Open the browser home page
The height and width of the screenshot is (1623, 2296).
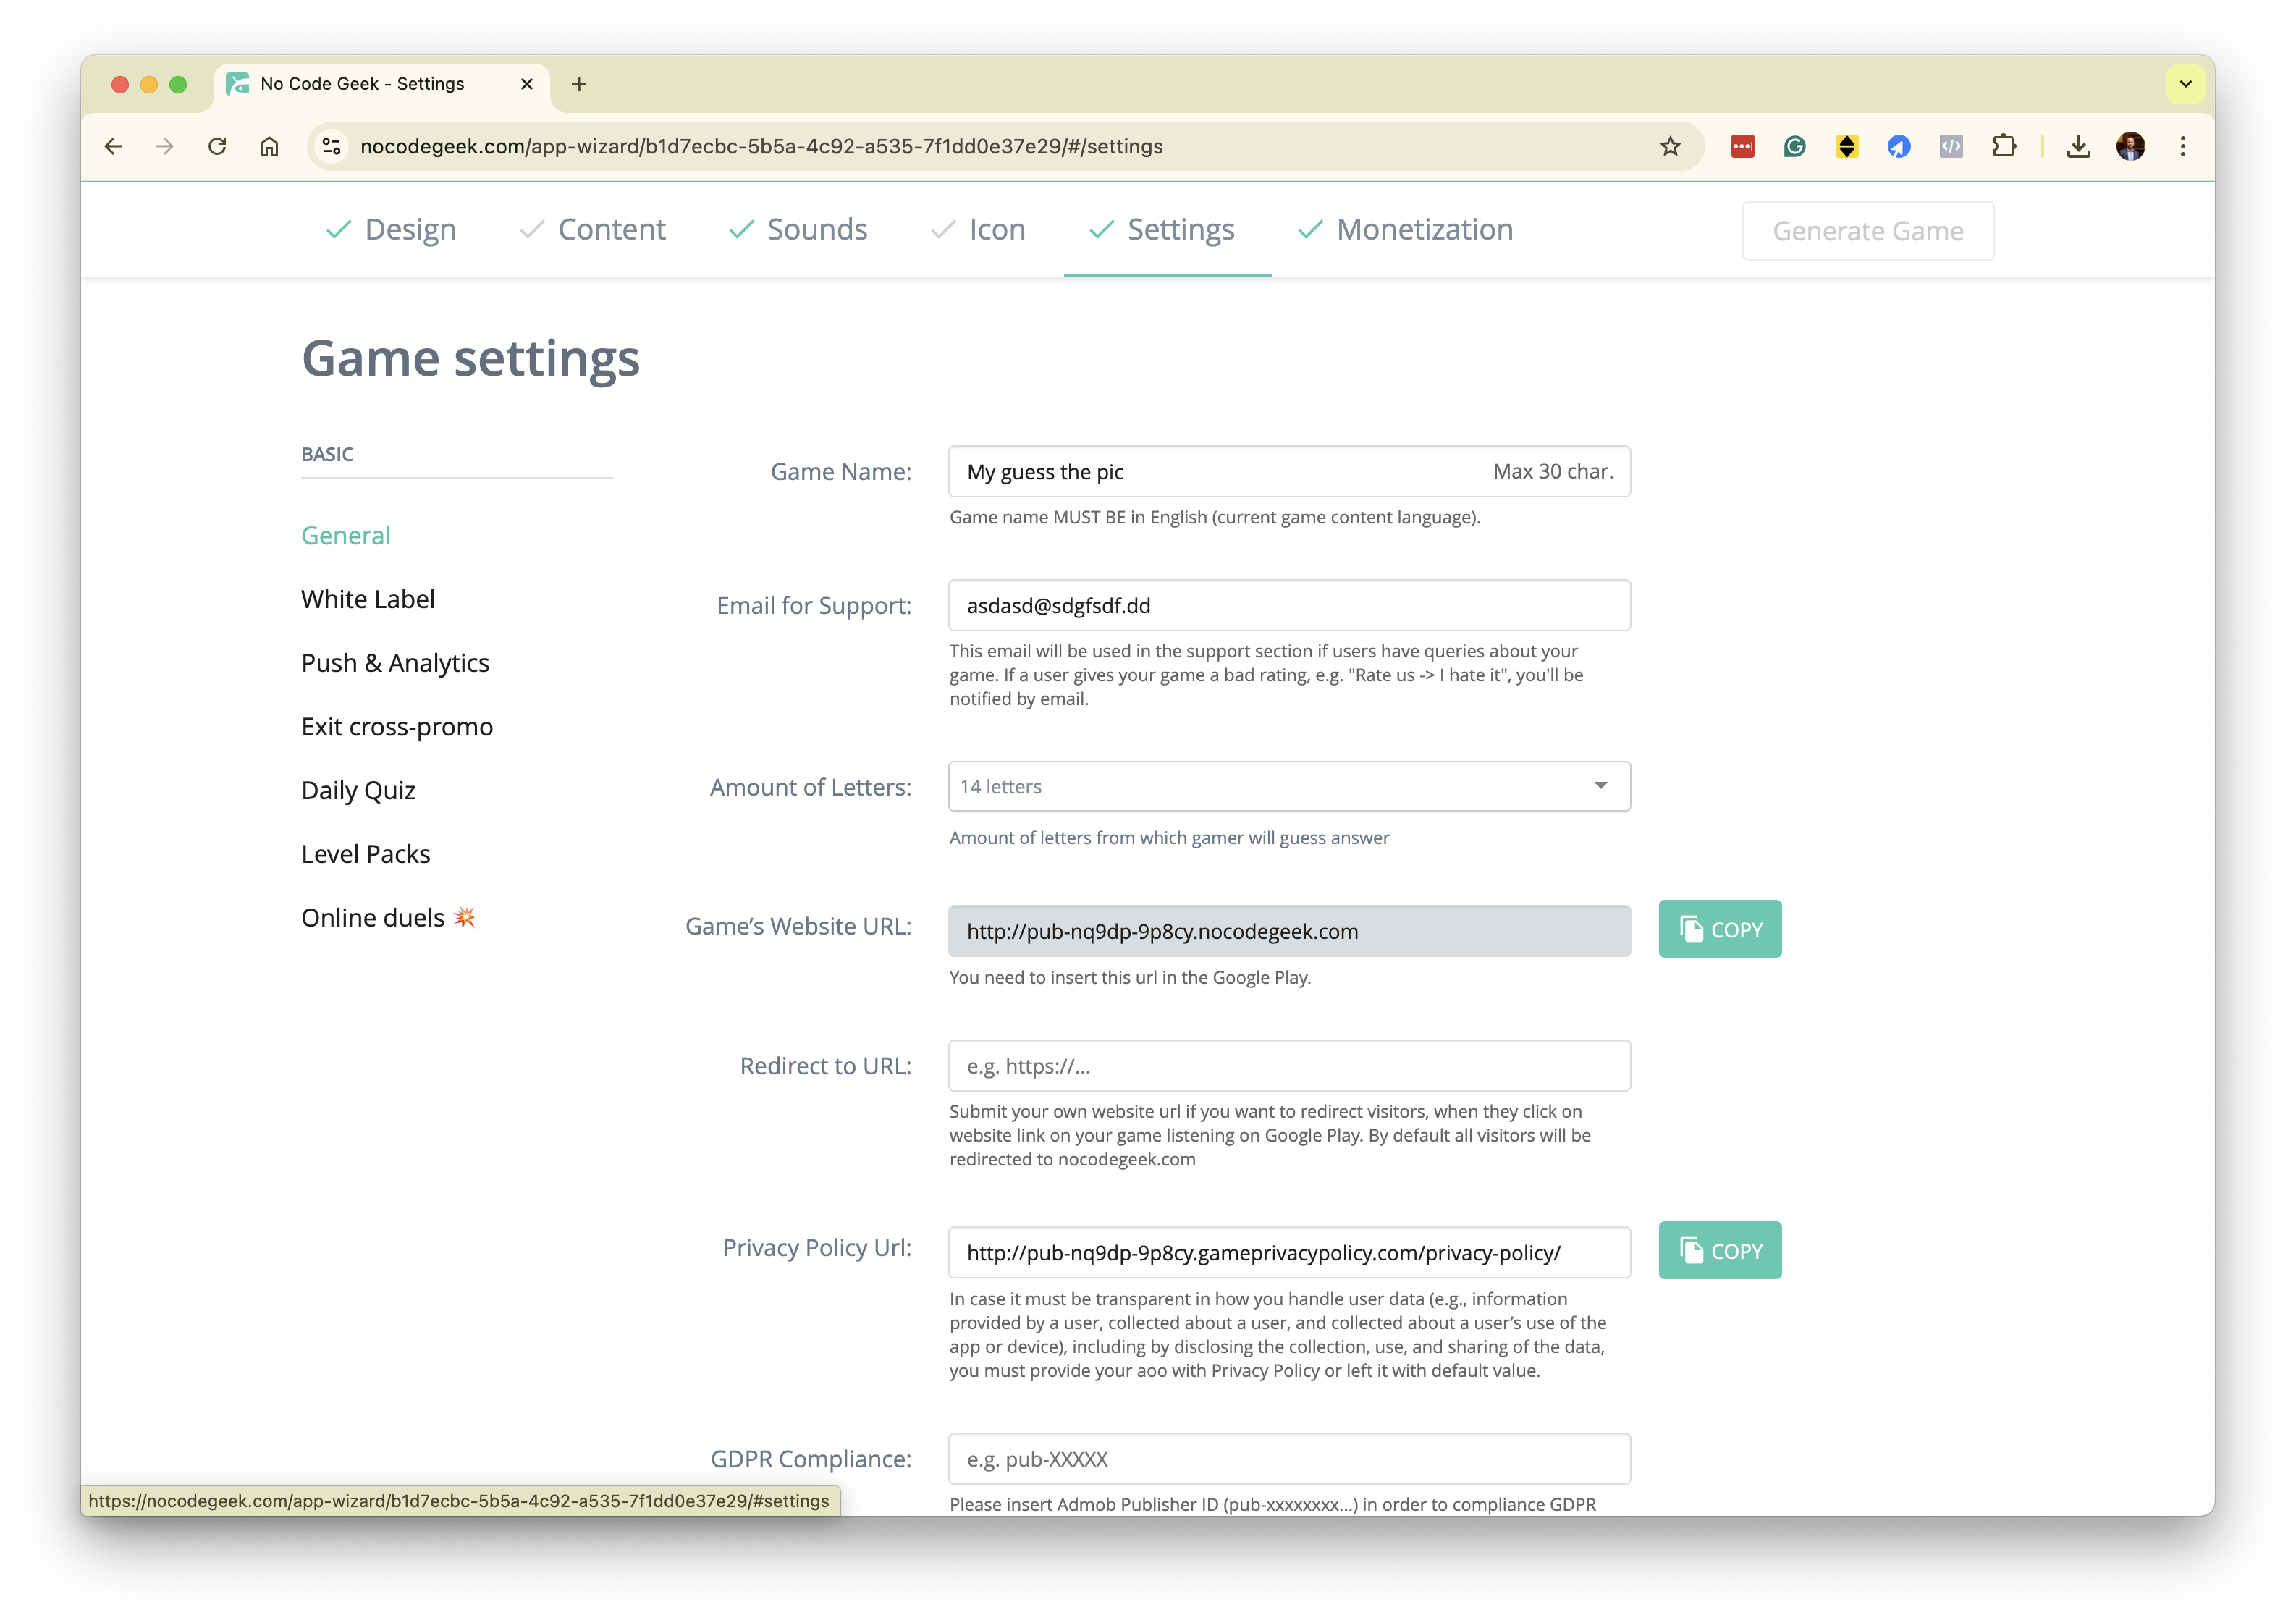(269, 146)
